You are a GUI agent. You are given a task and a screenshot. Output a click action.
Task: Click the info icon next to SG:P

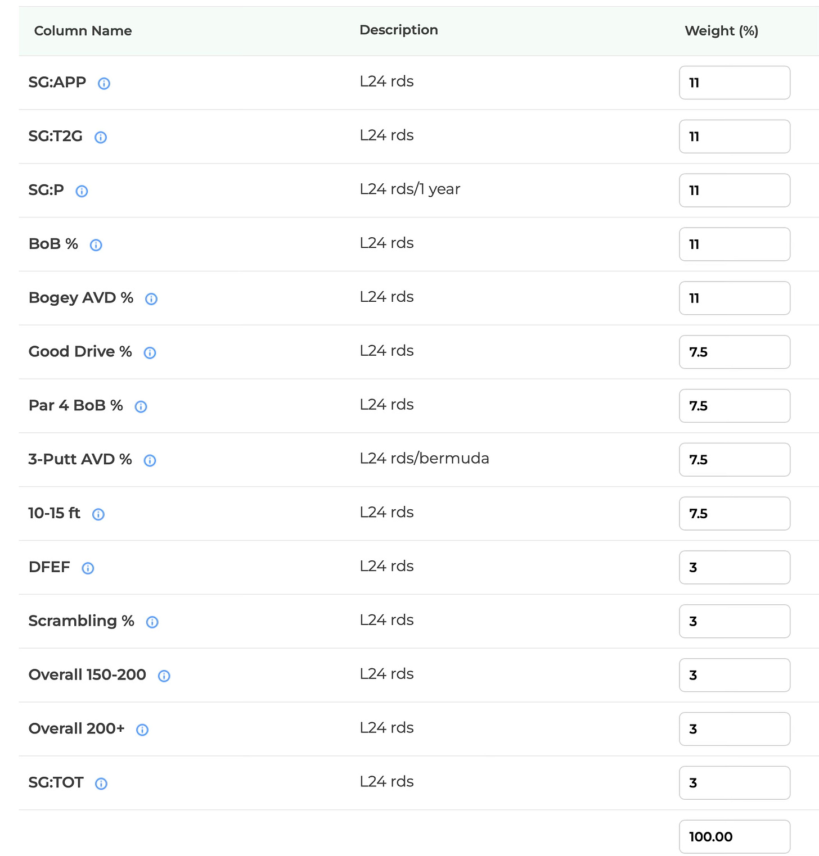click(82, 191)
